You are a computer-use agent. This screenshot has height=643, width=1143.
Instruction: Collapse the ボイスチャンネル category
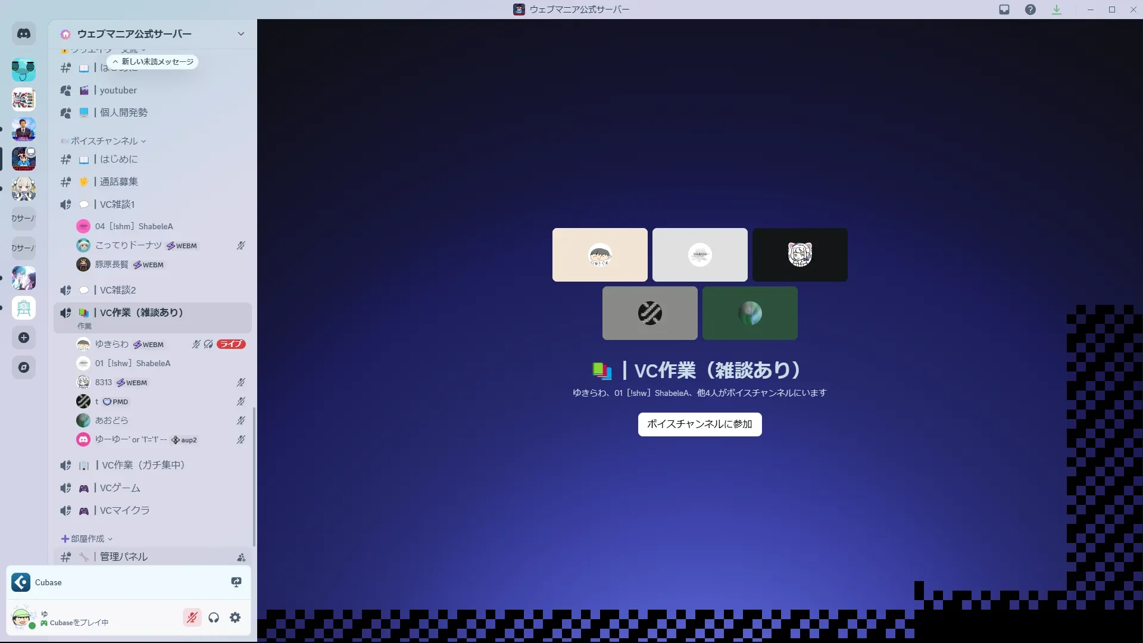[104, 141]
